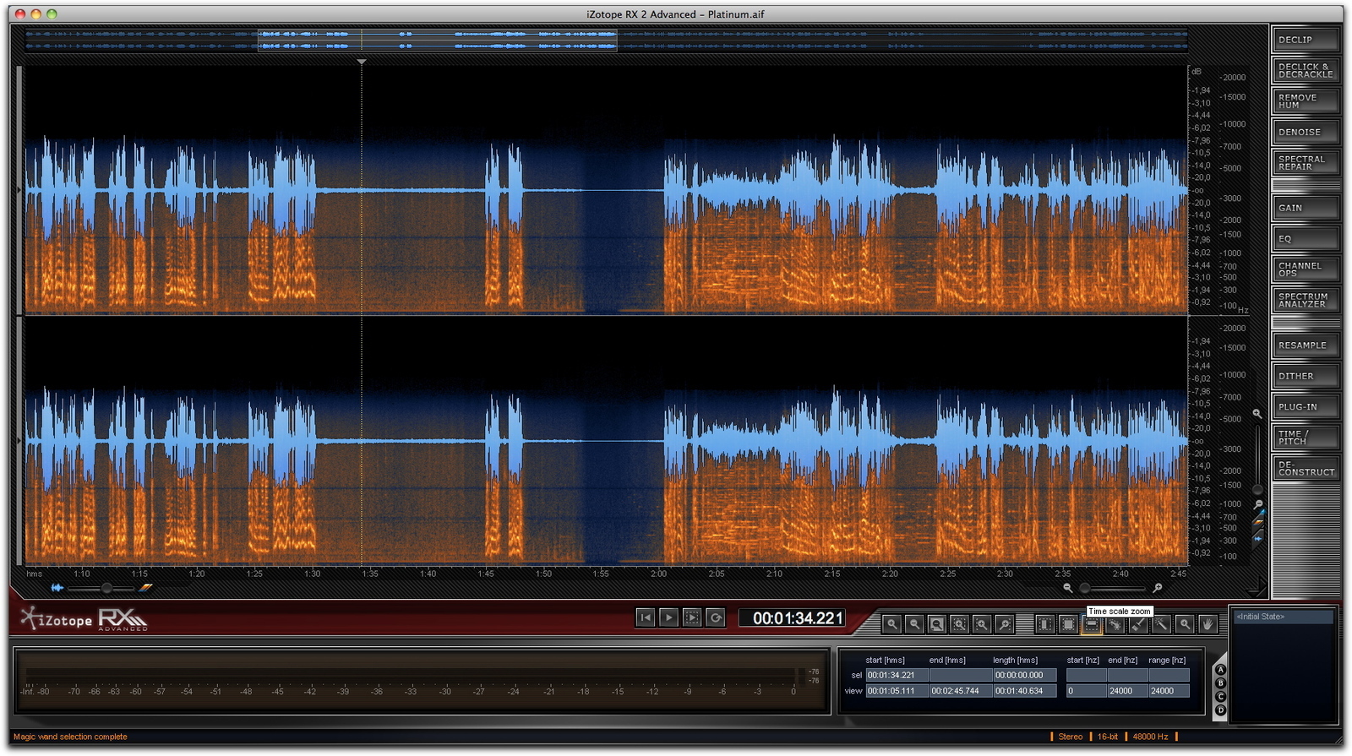
Task: Click the horizontal time zoom slider
Action: pyautogui.click(x=1113, y=588)
